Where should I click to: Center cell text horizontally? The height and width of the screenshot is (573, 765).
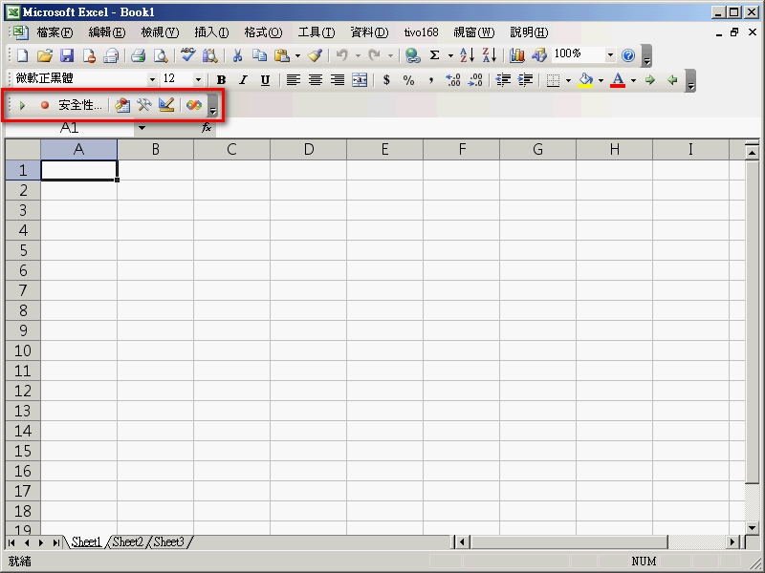pyautogui.click(x=316, y=80)
